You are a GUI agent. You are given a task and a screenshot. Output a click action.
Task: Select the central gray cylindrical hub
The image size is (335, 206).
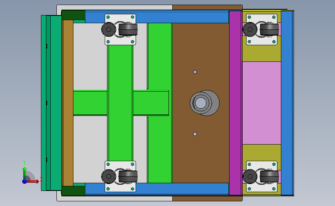tap(204, 103)
